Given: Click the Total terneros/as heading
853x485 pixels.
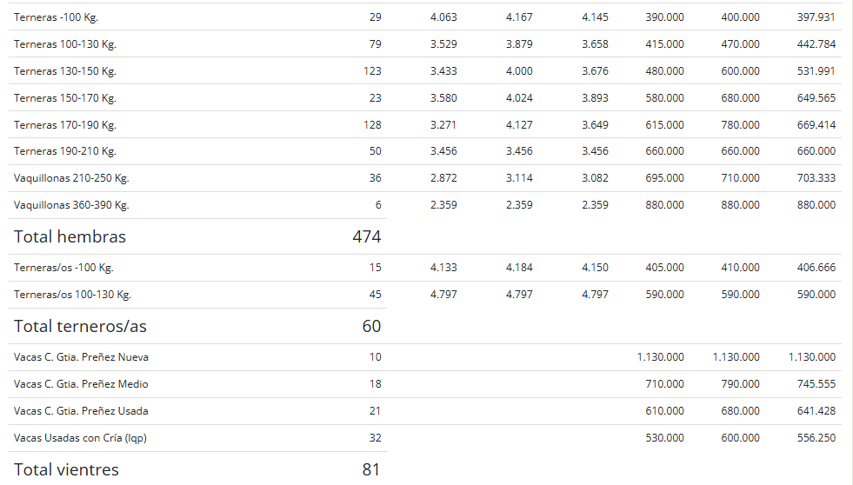Looking at the screenshot, I should click(x=80, y=326).
